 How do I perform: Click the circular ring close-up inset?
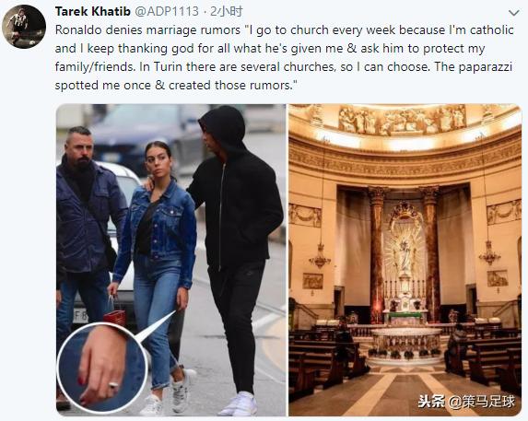pyautogui.click(x=102, y=368)
